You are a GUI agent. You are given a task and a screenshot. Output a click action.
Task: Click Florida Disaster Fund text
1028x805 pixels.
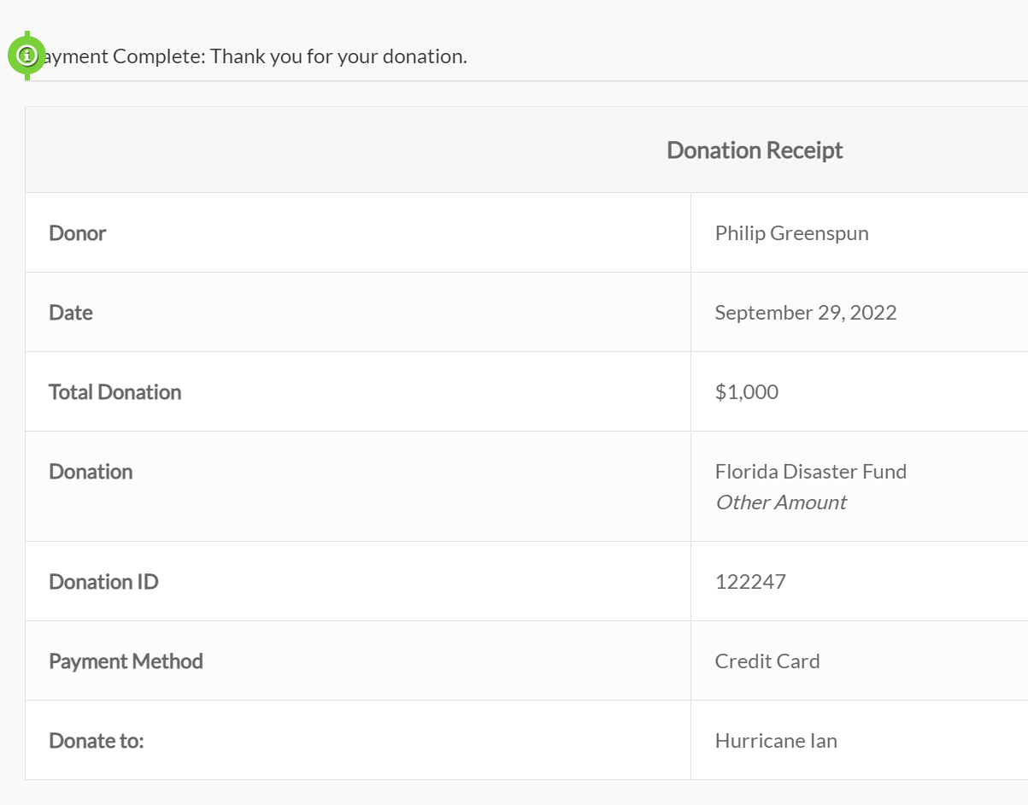(811, 472)
